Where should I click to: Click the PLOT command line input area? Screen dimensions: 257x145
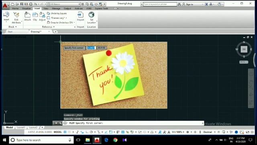(133, 123)
